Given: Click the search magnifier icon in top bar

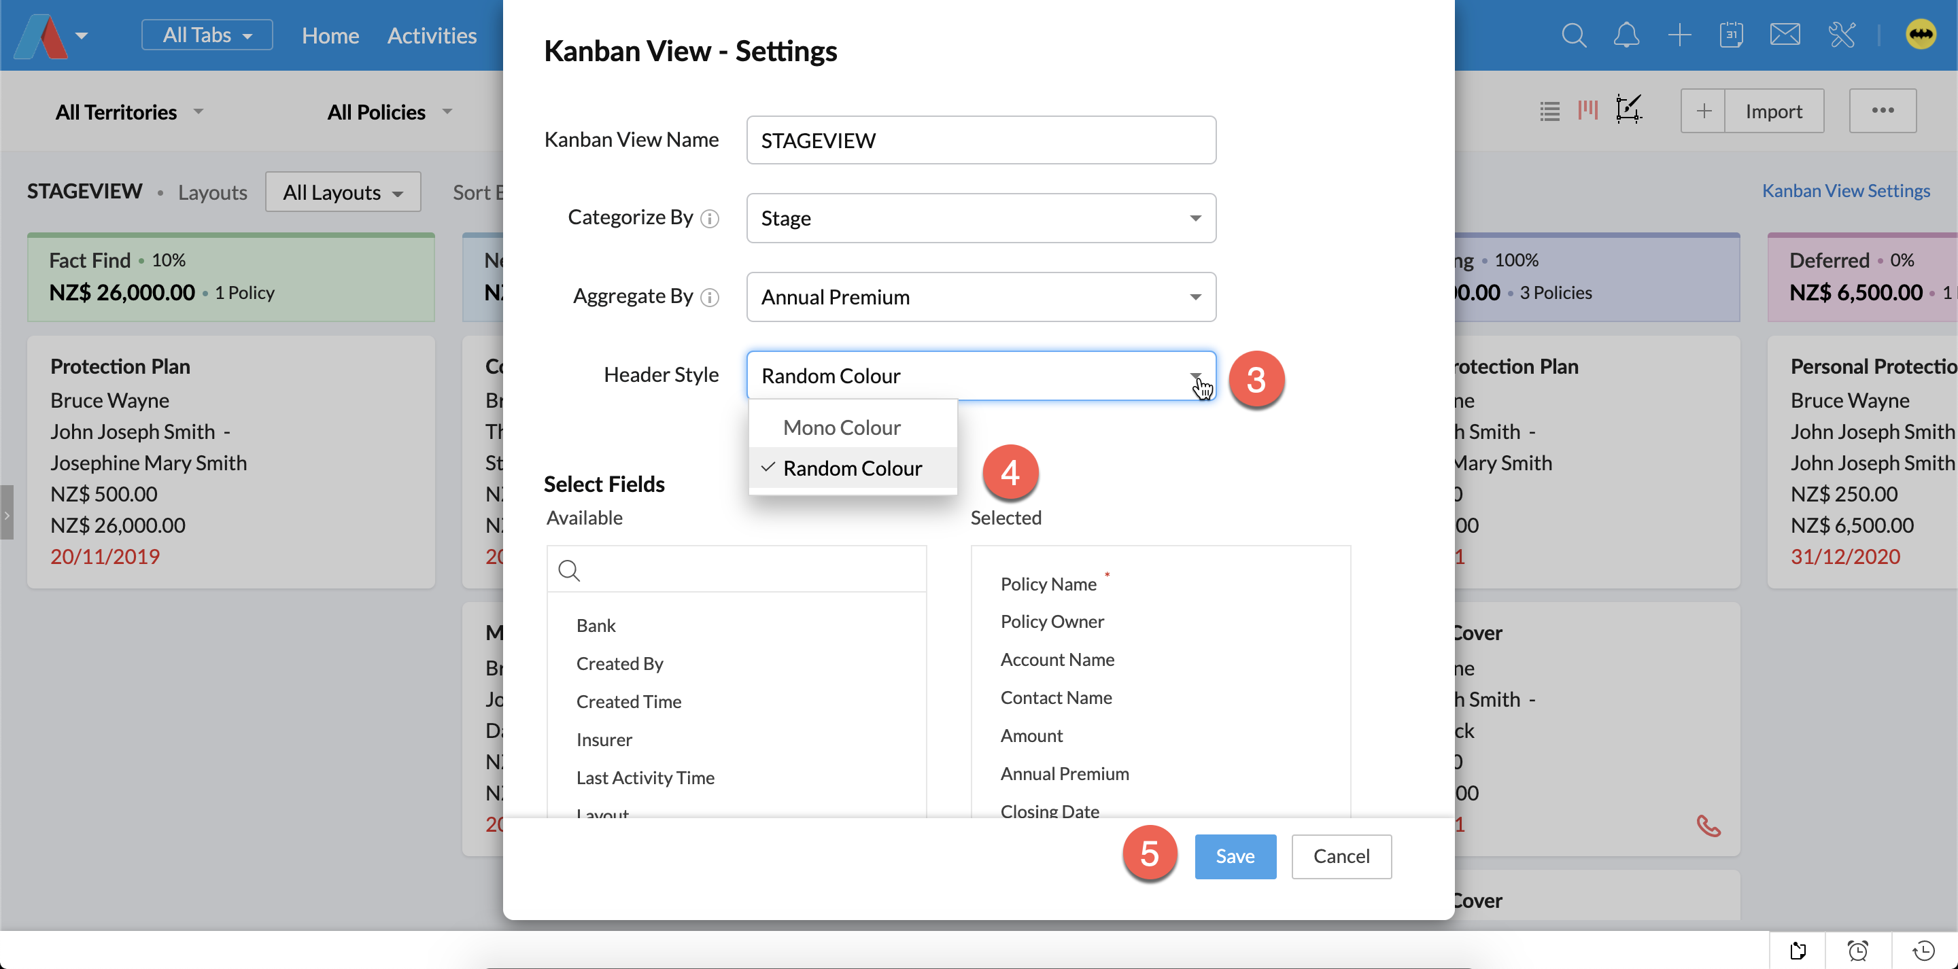Looking at the screenshot, I should click(x=1573, y=35).
